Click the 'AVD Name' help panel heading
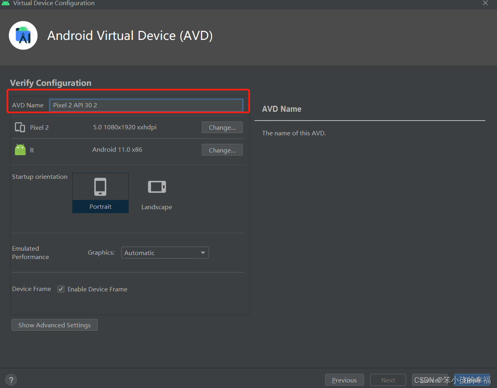This screenshot has width=497, height=388. (x=282, y=109)
